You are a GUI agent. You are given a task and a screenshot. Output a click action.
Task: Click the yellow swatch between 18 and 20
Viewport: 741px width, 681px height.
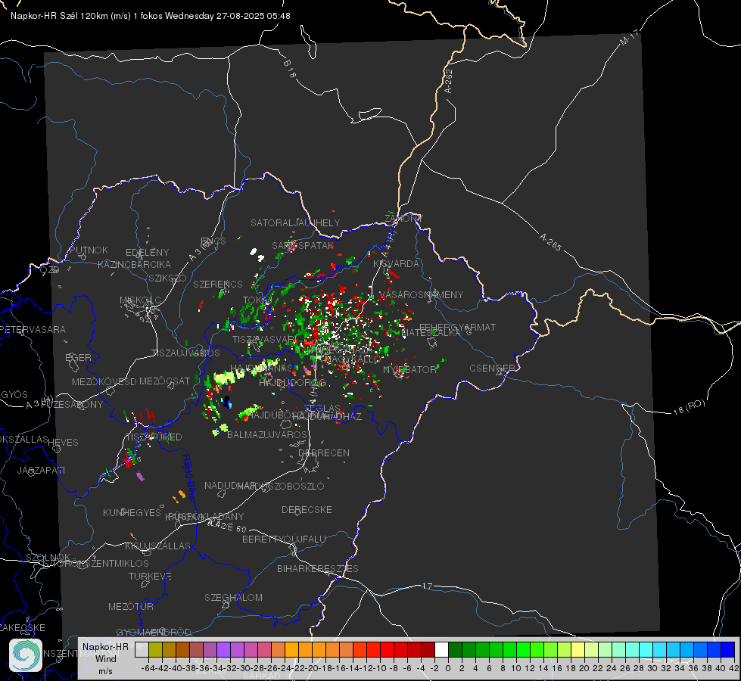pos(578,649)
